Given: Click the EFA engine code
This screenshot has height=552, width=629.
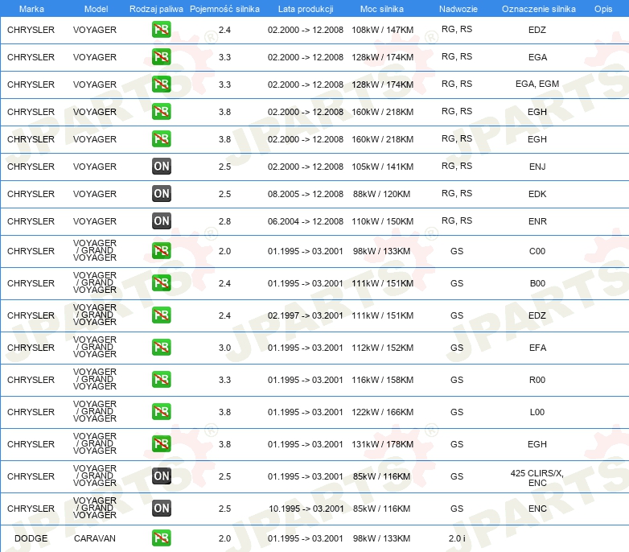Looking at the screenshot, I should pos(537,348).
